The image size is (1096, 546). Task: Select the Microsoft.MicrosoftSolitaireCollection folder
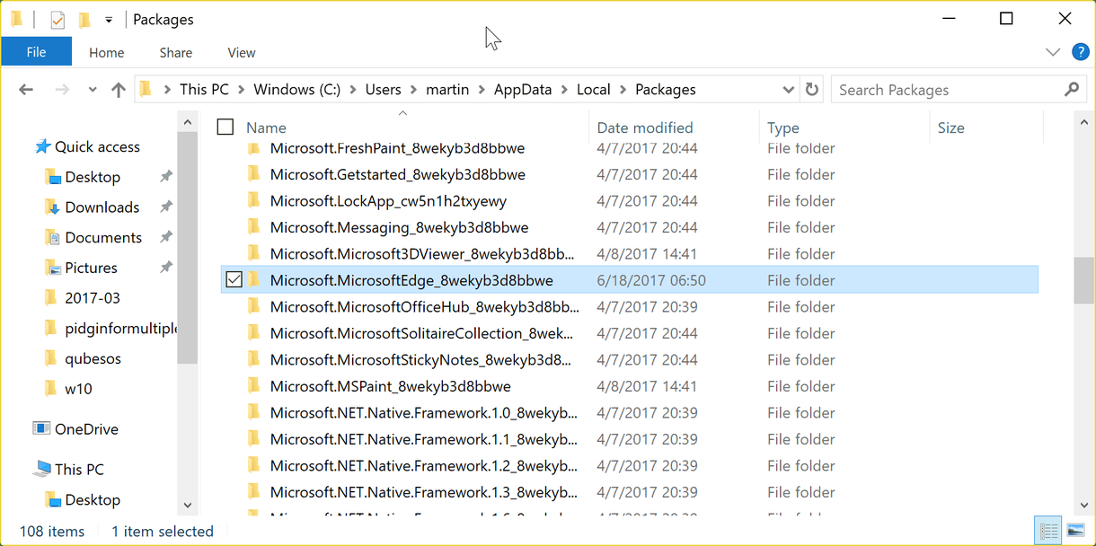coord(422,333)
